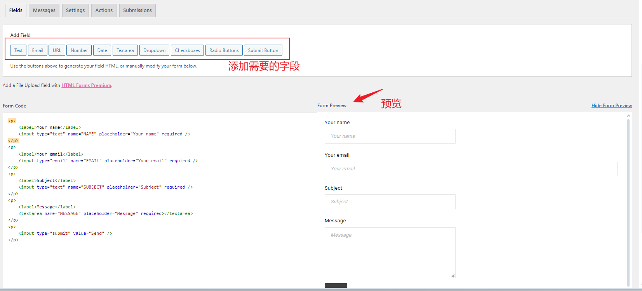Click the 'Message' label in preview

click(x=335, y=220)
